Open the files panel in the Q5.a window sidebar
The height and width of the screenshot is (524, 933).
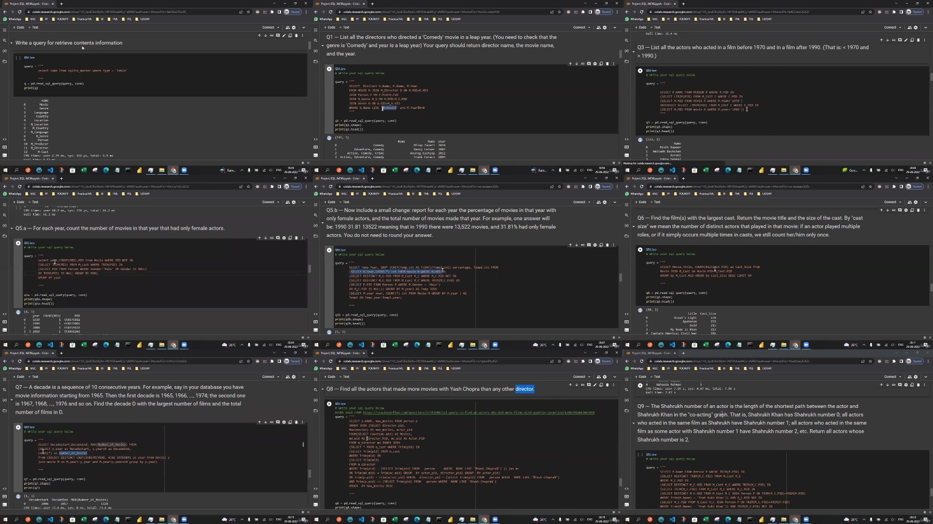click(x=5, y=236)
